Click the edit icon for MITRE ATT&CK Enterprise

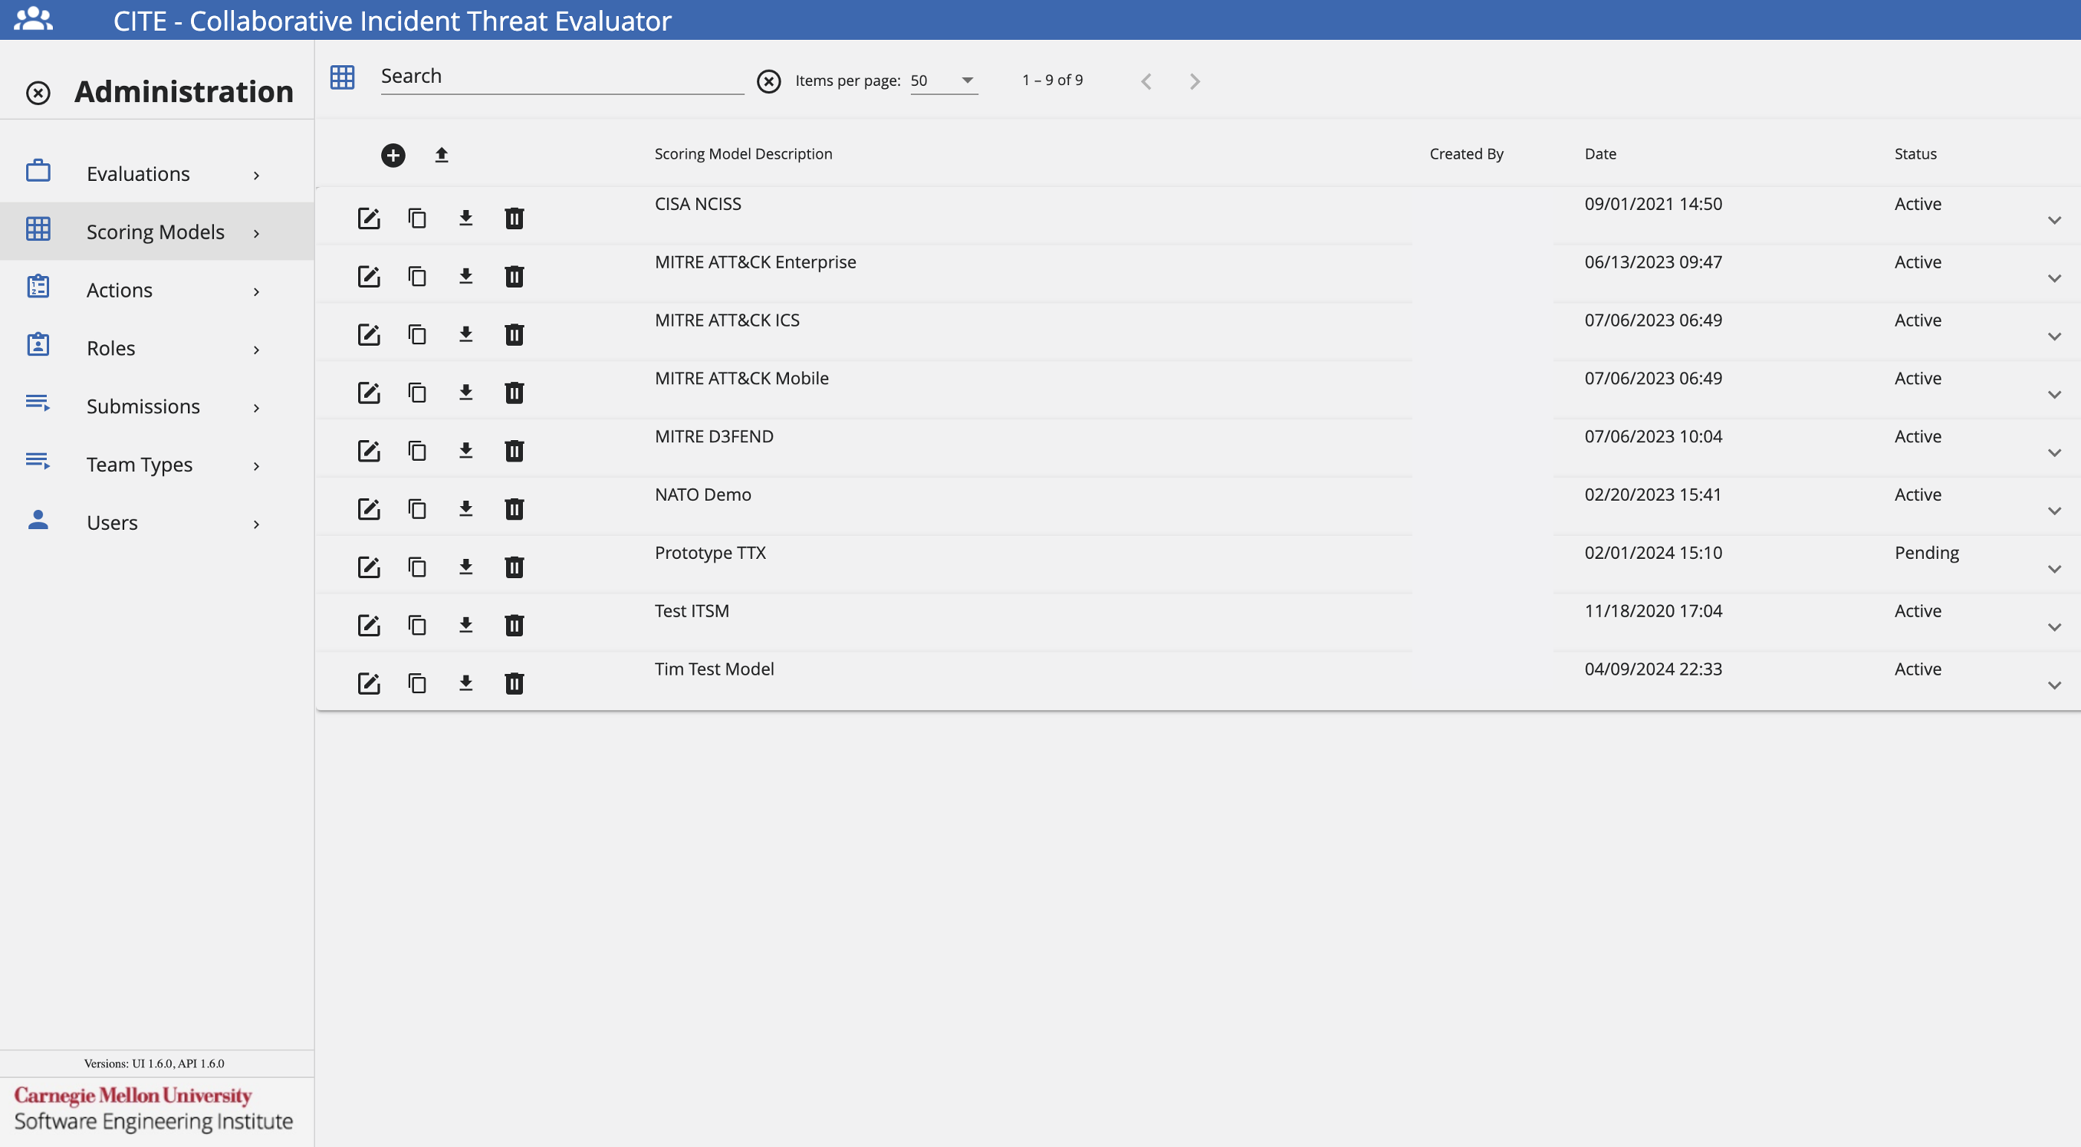tap(369, 275)
